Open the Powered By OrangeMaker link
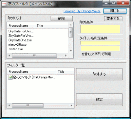The width and height of the screenshot is (131, 119). point(82,11)
